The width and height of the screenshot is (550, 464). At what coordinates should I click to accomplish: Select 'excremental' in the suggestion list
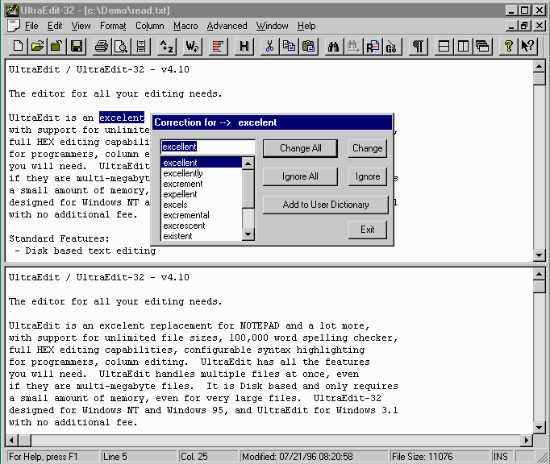tap(202, 215)
